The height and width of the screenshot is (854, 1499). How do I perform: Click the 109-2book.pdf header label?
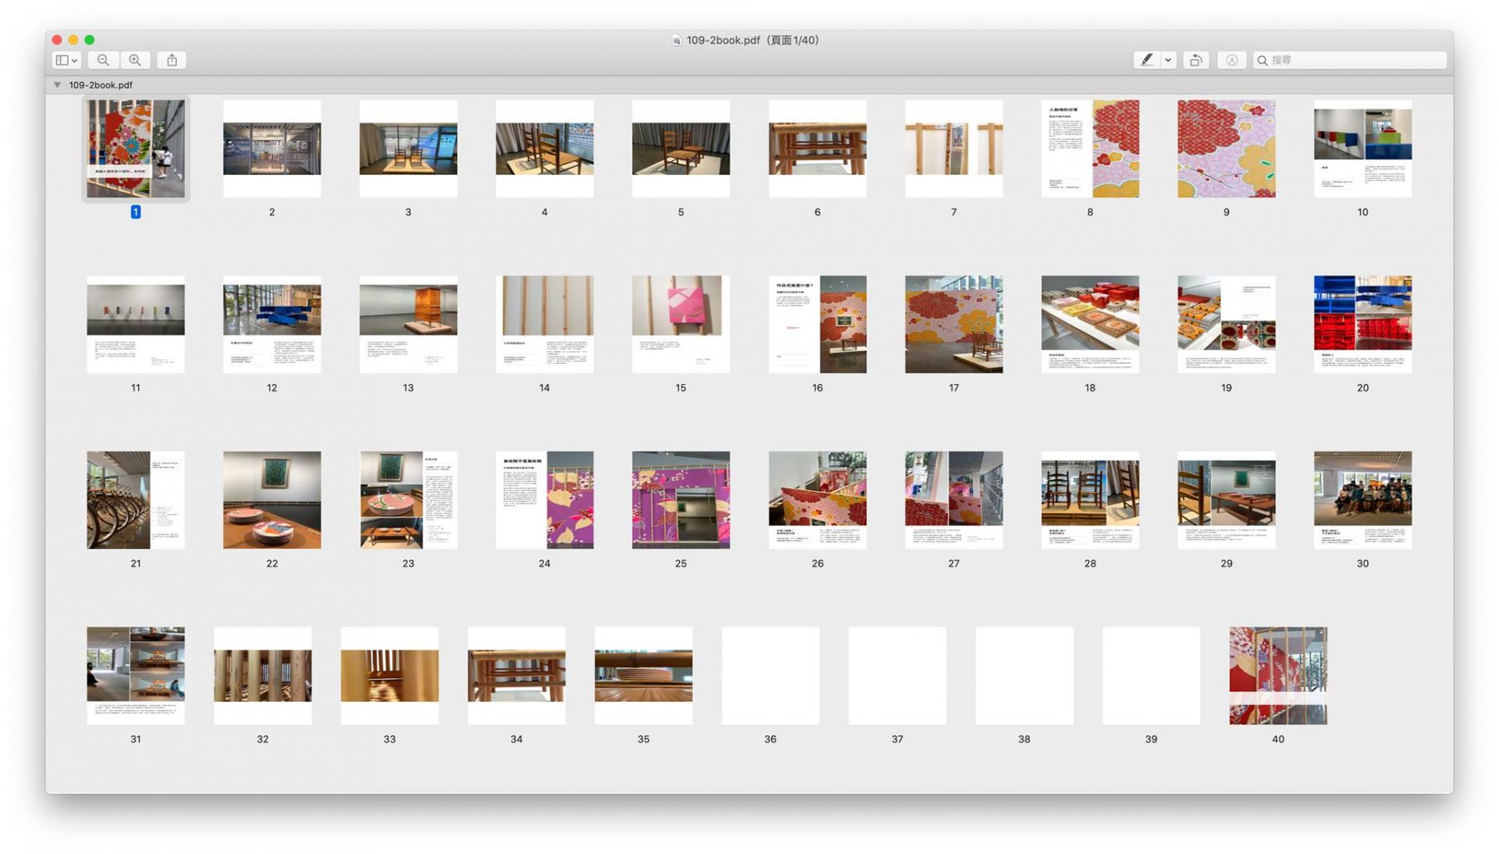(101, 85)
